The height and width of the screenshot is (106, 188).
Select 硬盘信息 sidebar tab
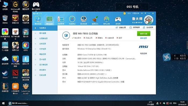tap(45, 54)
